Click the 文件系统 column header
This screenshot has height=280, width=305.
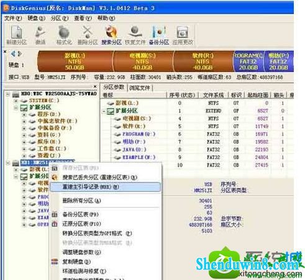pyautogui.click(x=213, y=95)
